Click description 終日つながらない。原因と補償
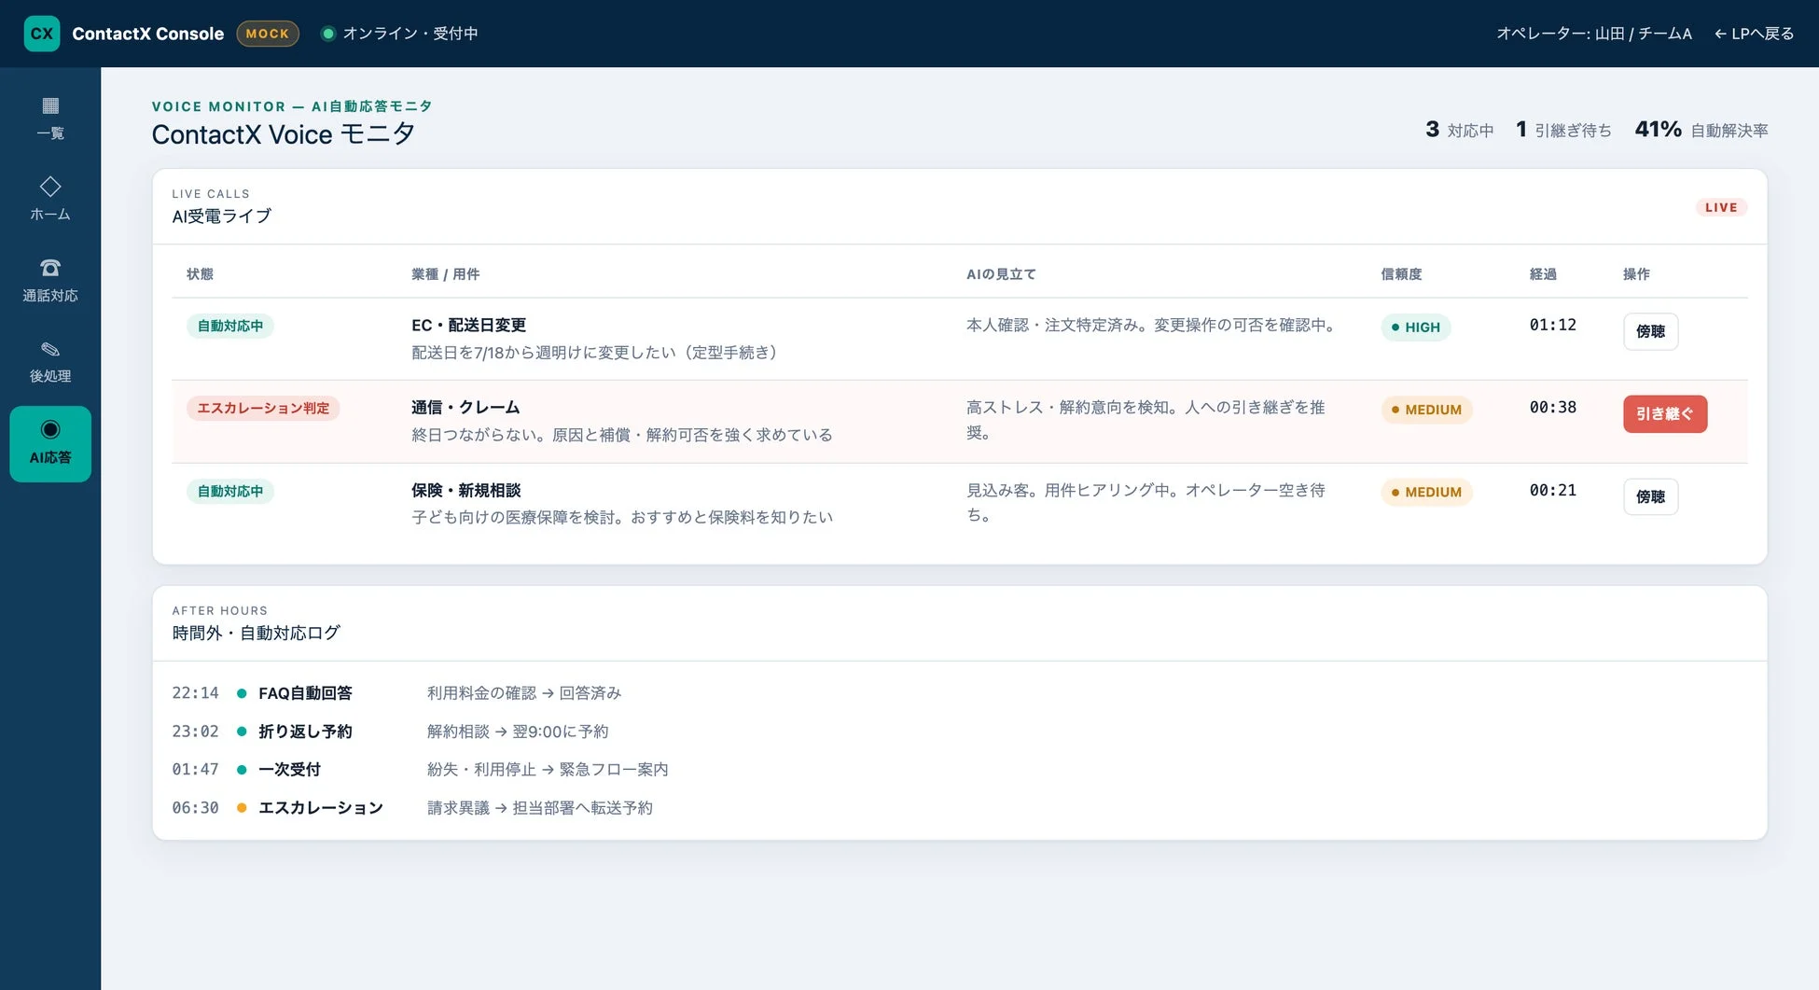The height and width of the screenshot is (990, 1819). 622,435
